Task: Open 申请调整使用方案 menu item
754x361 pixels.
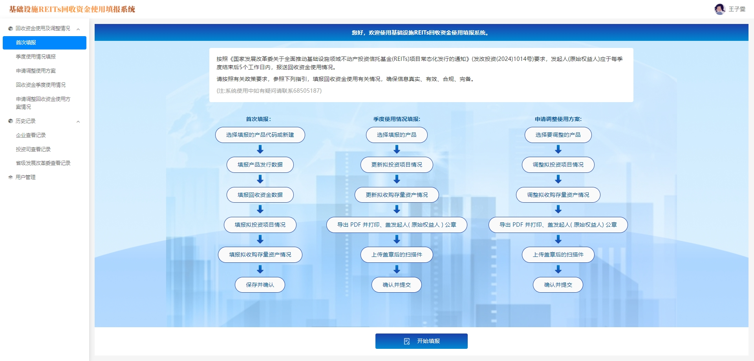Action: 36,71
